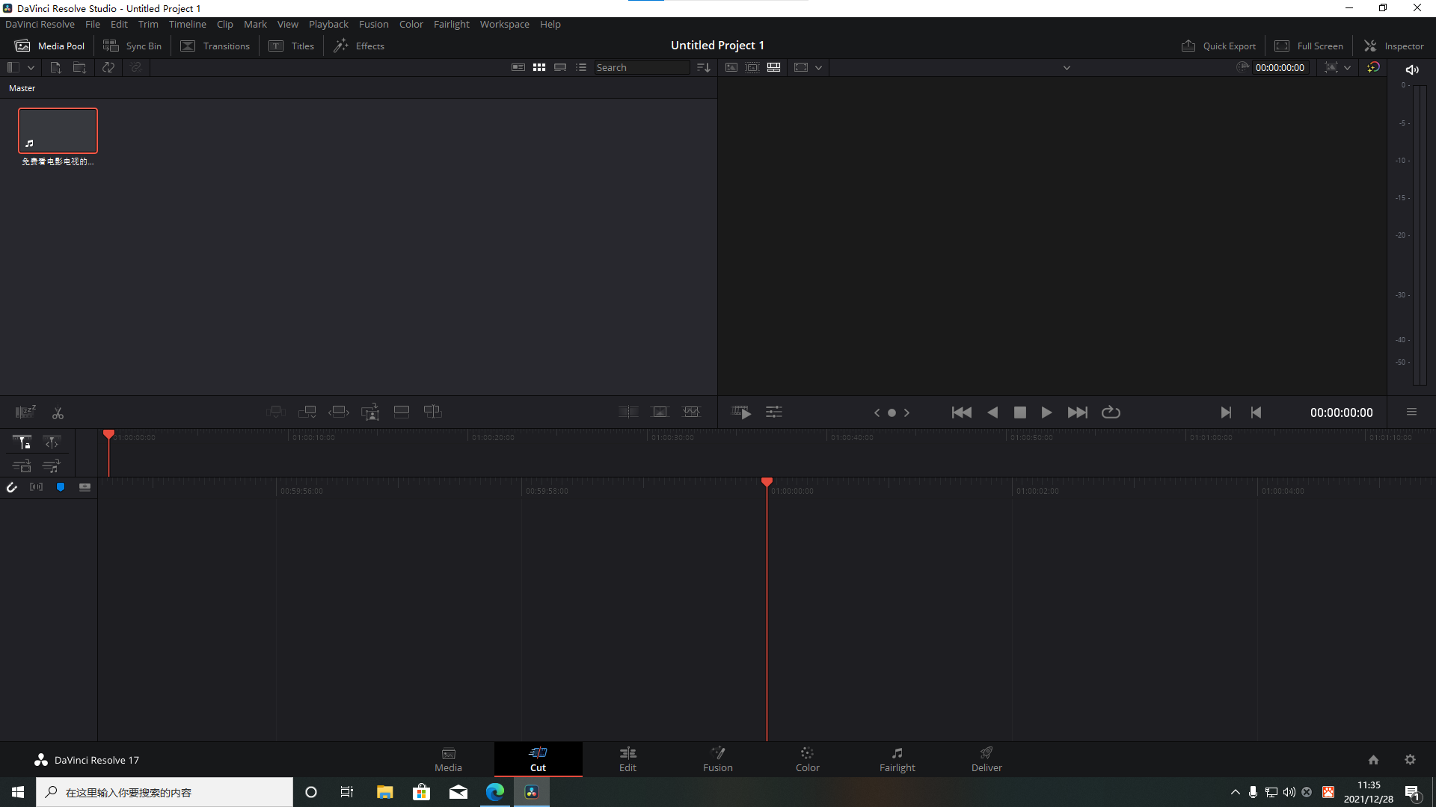The height and width of the screenshot is (807, 1436).
Task: Go to first frame of timeline
Action: pyautogui.click(x=962, y=412)
